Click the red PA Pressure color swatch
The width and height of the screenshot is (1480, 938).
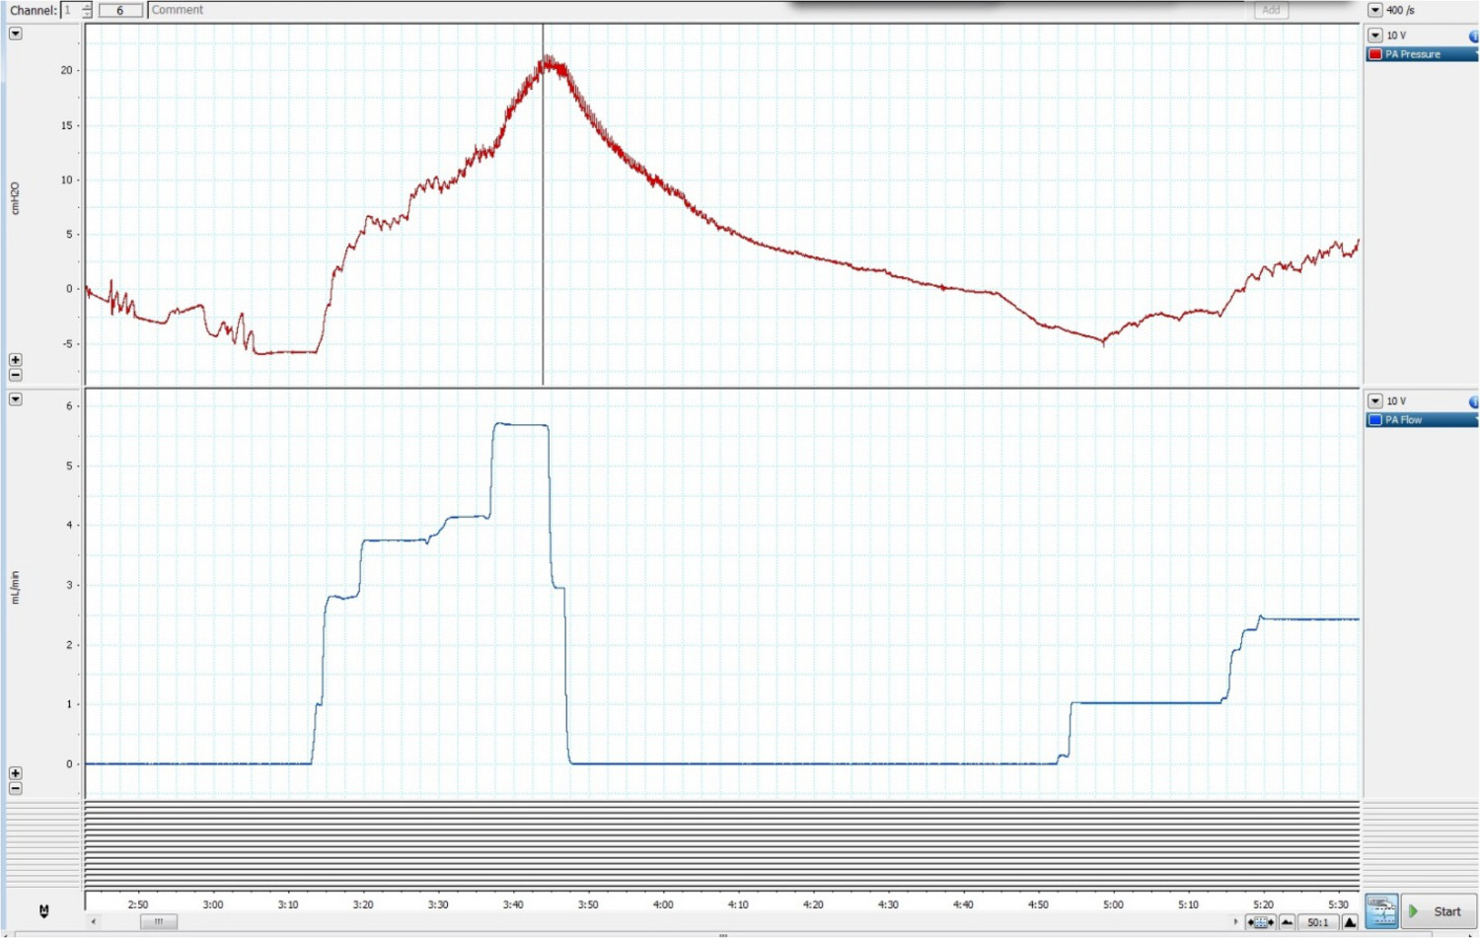pyautogui.click(x=1375, y=54)
